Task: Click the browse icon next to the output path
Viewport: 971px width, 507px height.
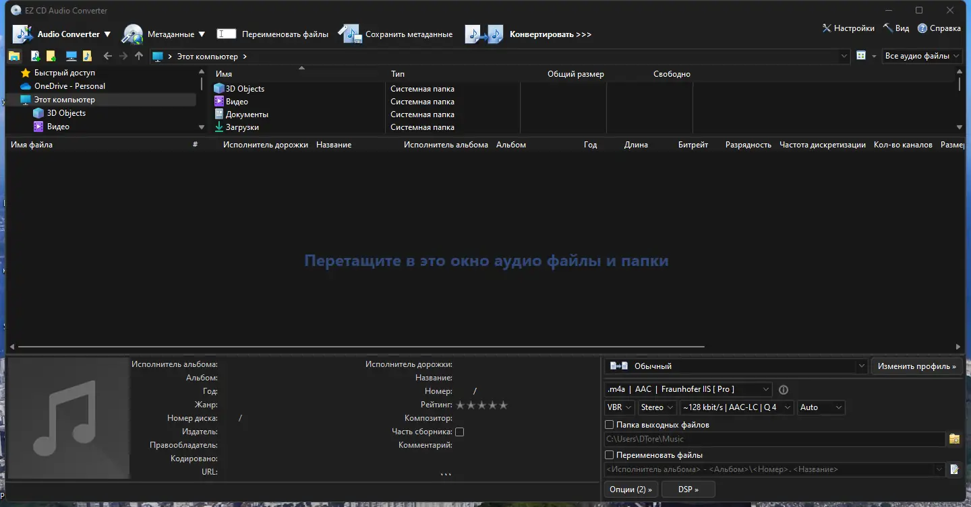Action: (x=954, y=439)
